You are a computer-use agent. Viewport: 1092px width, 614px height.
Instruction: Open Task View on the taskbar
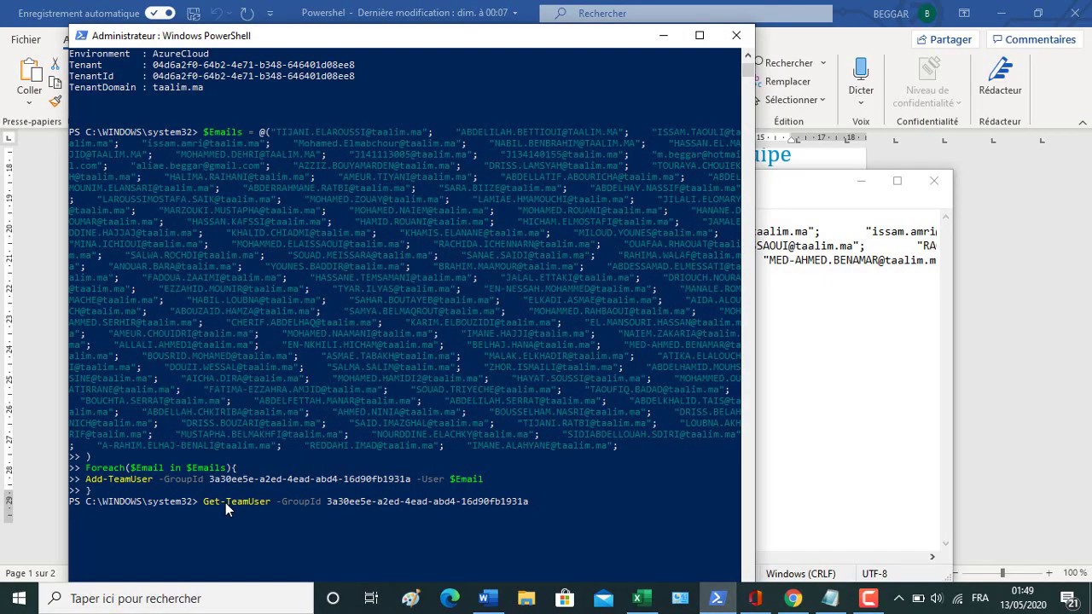371,598
